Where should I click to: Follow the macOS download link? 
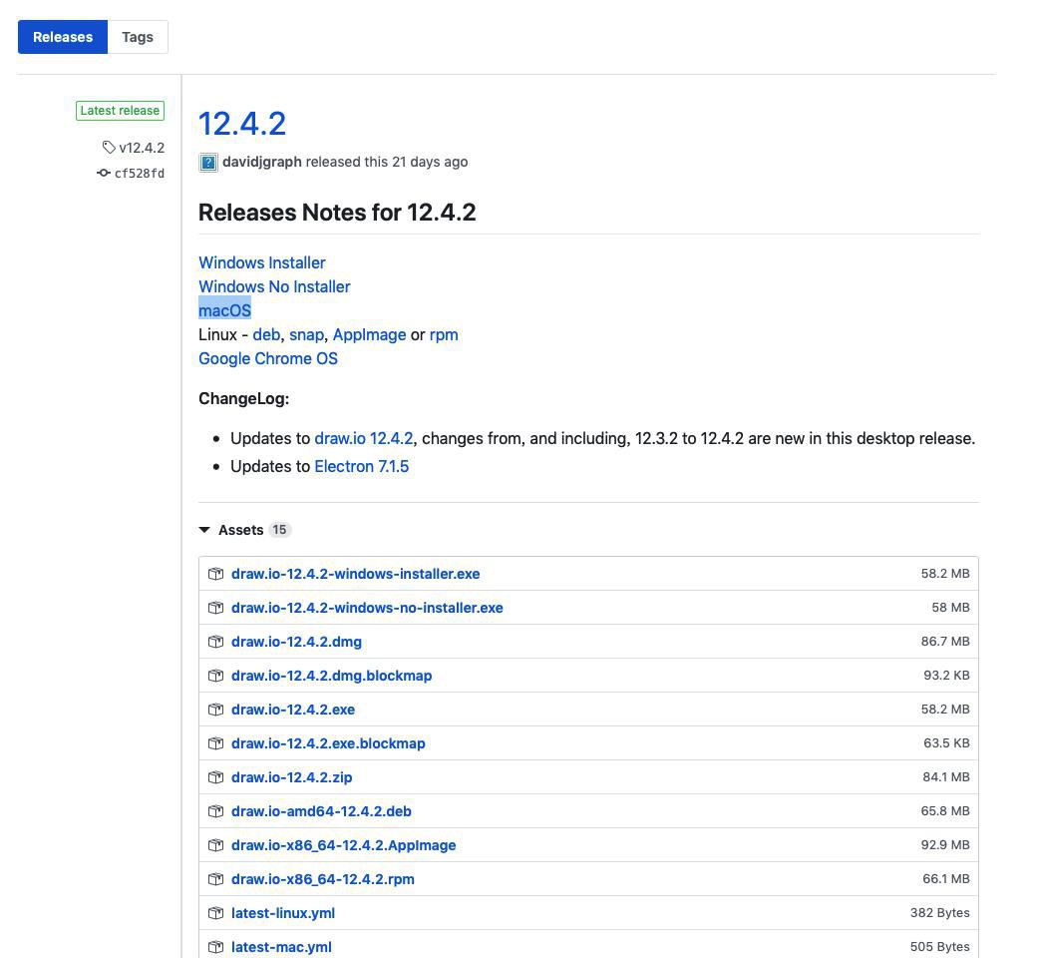pos(225,310)
